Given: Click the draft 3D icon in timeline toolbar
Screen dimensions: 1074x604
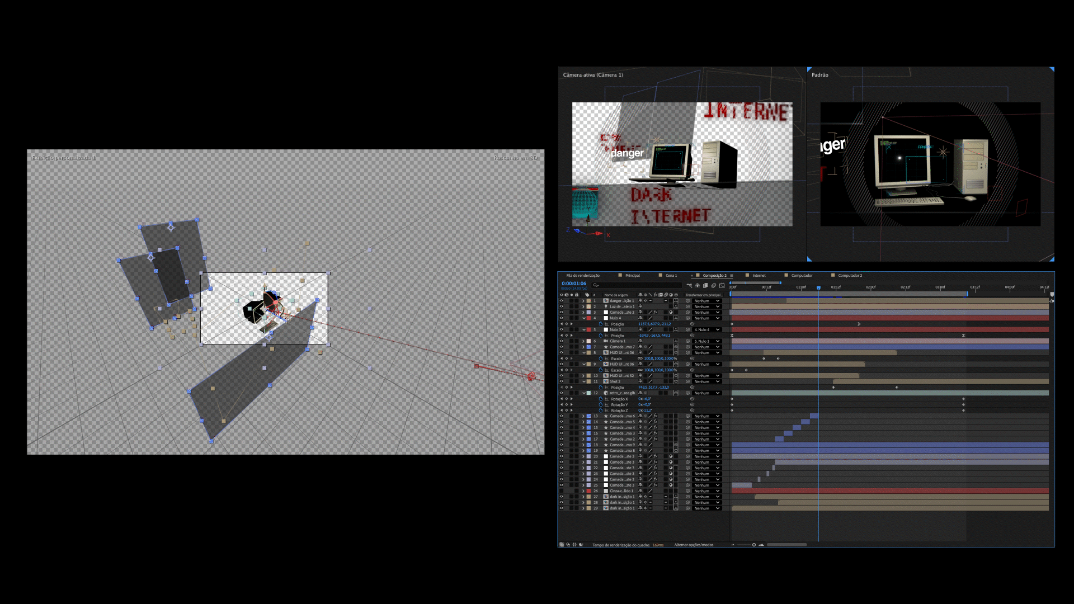Looking at the screenshot, I should tap(697, 285).
